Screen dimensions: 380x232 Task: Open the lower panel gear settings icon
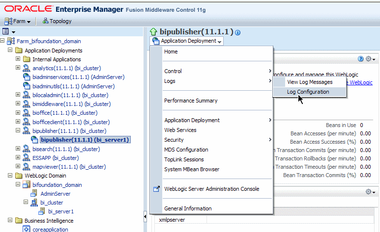coord(370,192)
